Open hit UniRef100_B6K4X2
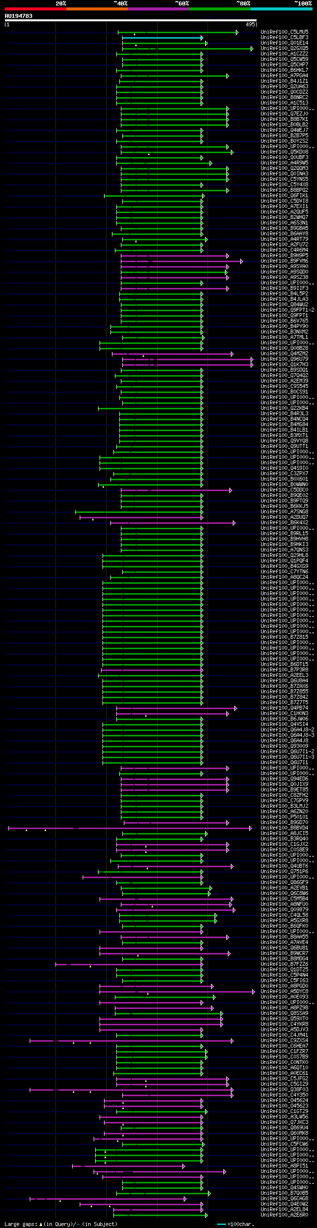 [284, 523]
